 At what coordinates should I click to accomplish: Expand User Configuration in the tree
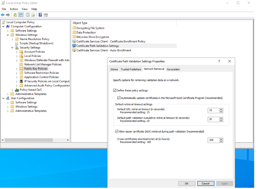pyautogui.click(x=3, y=98)
